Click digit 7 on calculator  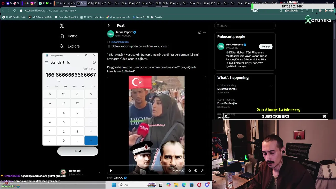(x=50, y=113)
